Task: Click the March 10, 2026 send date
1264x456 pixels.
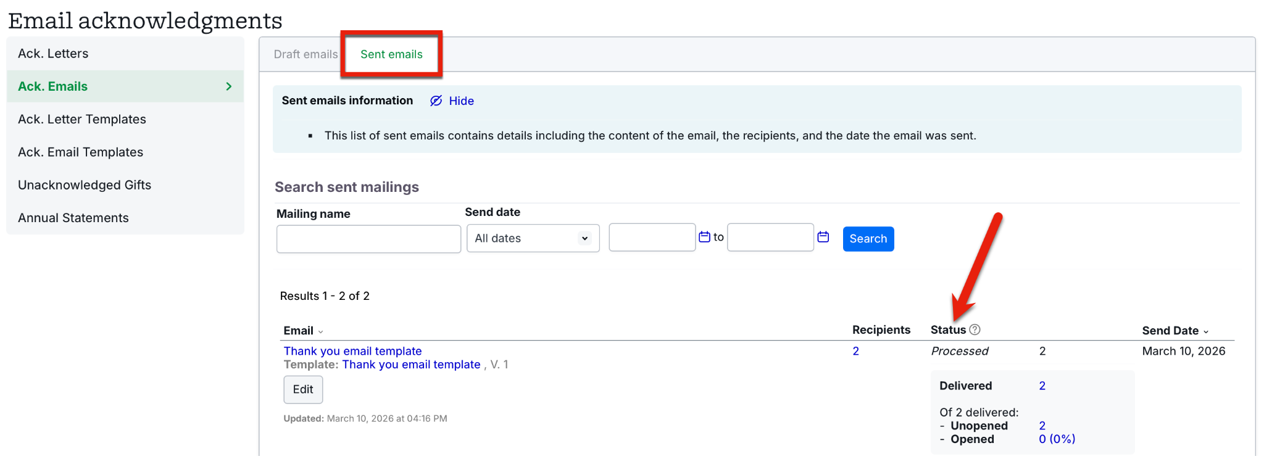Action: pyautogui.click(x=1184, y=351)
